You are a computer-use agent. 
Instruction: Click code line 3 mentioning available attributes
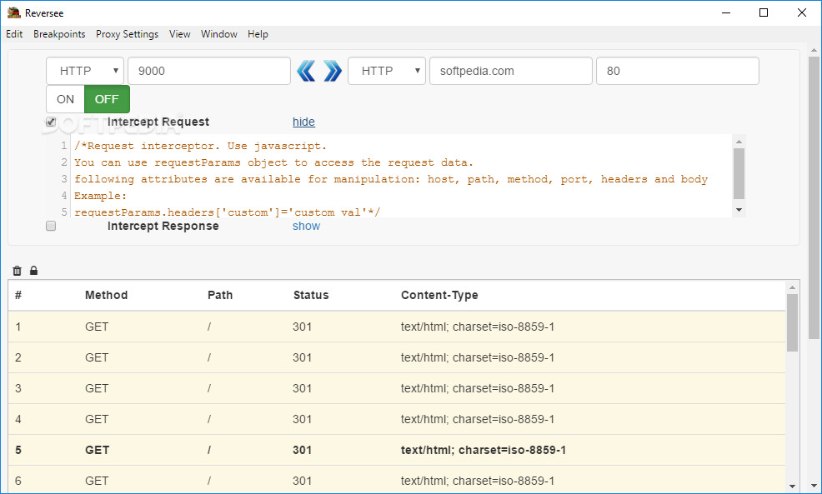click(x=391, y=179)
